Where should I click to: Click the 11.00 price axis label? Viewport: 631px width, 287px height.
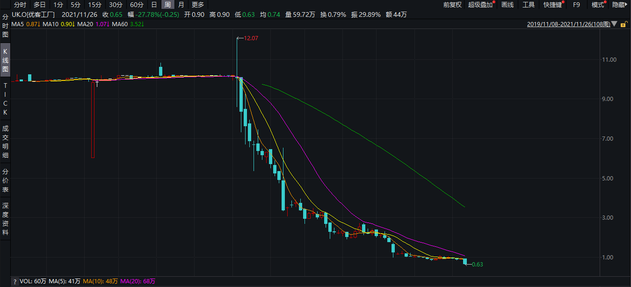click(609, 59)
